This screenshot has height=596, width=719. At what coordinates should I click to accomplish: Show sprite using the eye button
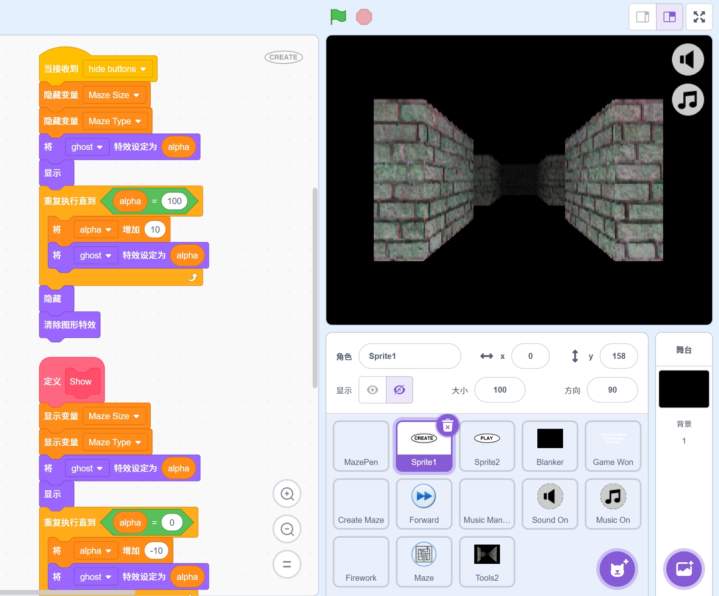click(x=373, y=390)
